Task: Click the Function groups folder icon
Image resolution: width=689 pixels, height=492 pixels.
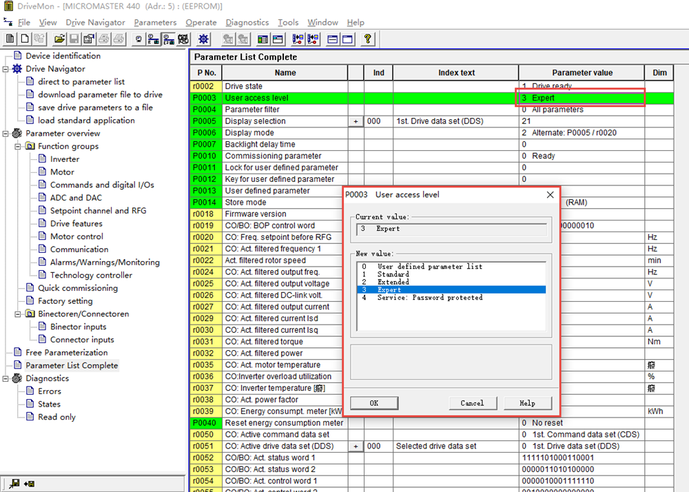Action: pos(30,146)
